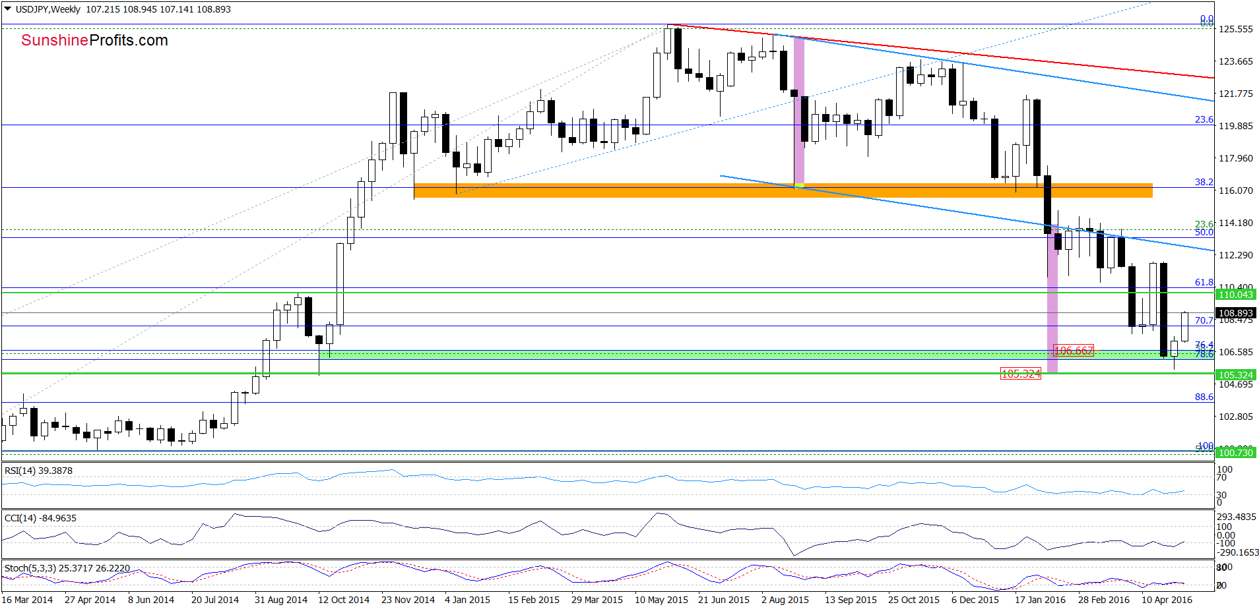Click the 50.0 Fibonacci level label

pyautogui.click(x=1204, y=232)
